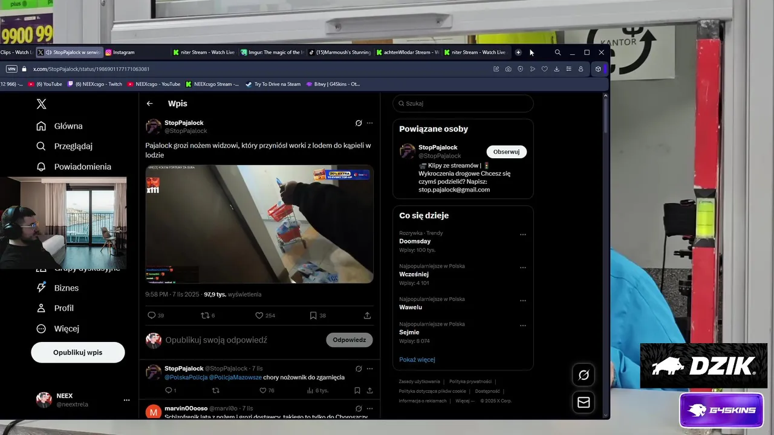The width and height of the screenshot is (774, 435).
Task: Open more menu for Sejmie trend
Action: tap(523, 326)
